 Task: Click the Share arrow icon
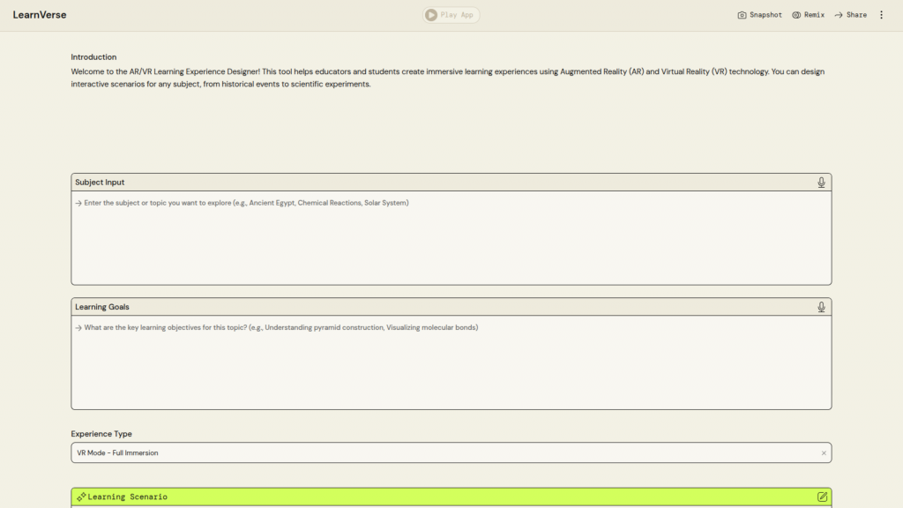point(839,15)
